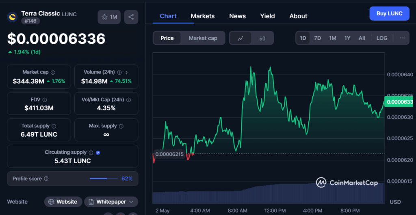Image resolution: width=416 pixels, height=215 pixels.
Task: Open the News tab
Action: tap(237, 16)
